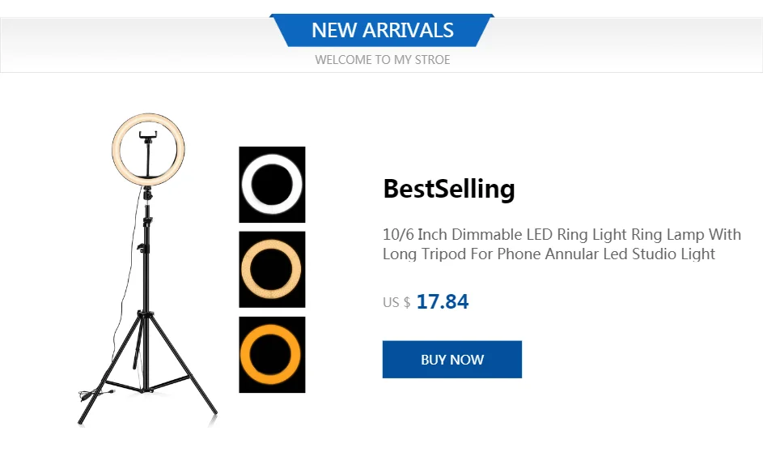Click the ball head mount below the ring

click(x=147, y=193)
